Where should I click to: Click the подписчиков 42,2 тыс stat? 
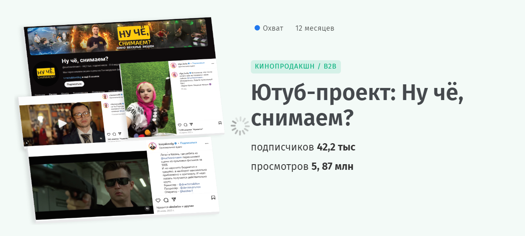click(303, 147)
